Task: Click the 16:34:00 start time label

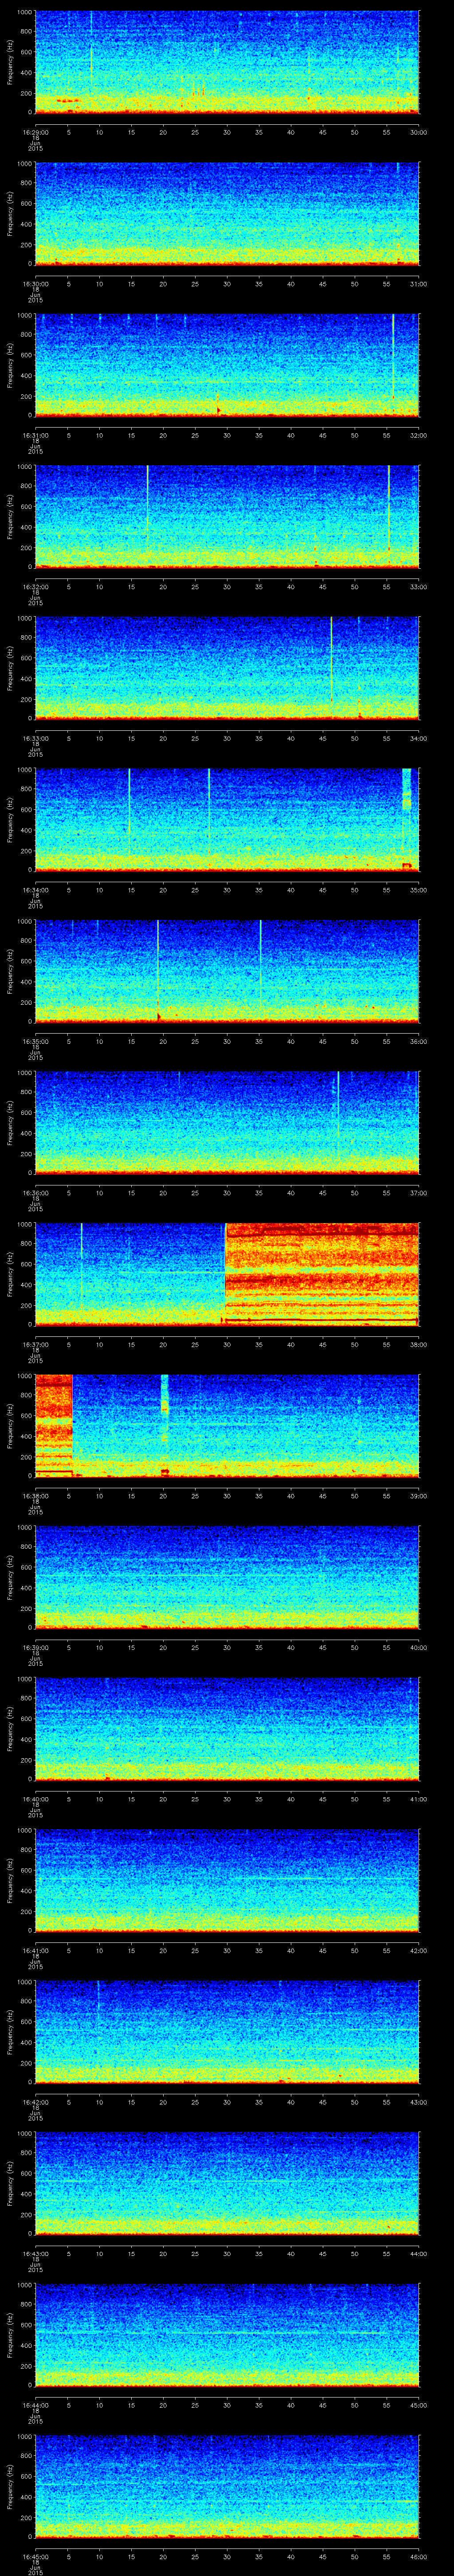Action: point(35,890)
